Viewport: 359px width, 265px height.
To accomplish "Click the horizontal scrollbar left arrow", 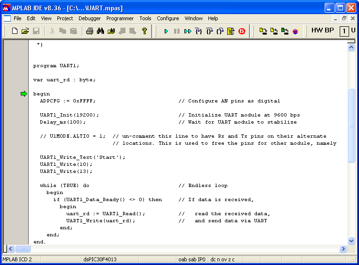I will coord(11,249).
